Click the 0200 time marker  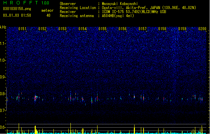click(202, 29)
